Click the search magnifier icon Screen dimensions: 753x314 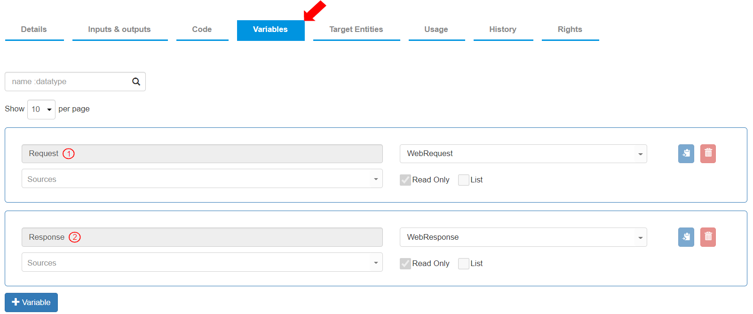[136, 82]
